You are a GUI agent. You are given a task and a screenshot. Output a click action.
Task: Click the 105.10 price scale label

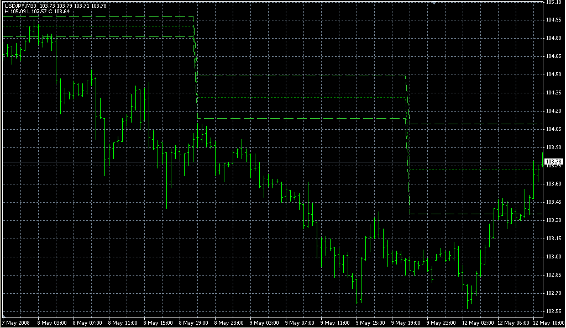coord(554,2)
